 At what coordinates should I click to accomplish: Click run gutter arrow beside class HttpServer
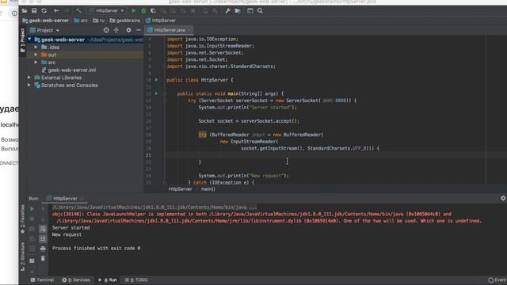(x=156, y=80)
